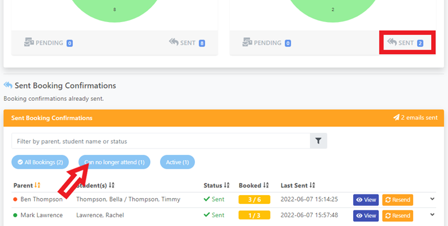Focus the filter by parent input field

coord(161,141)
